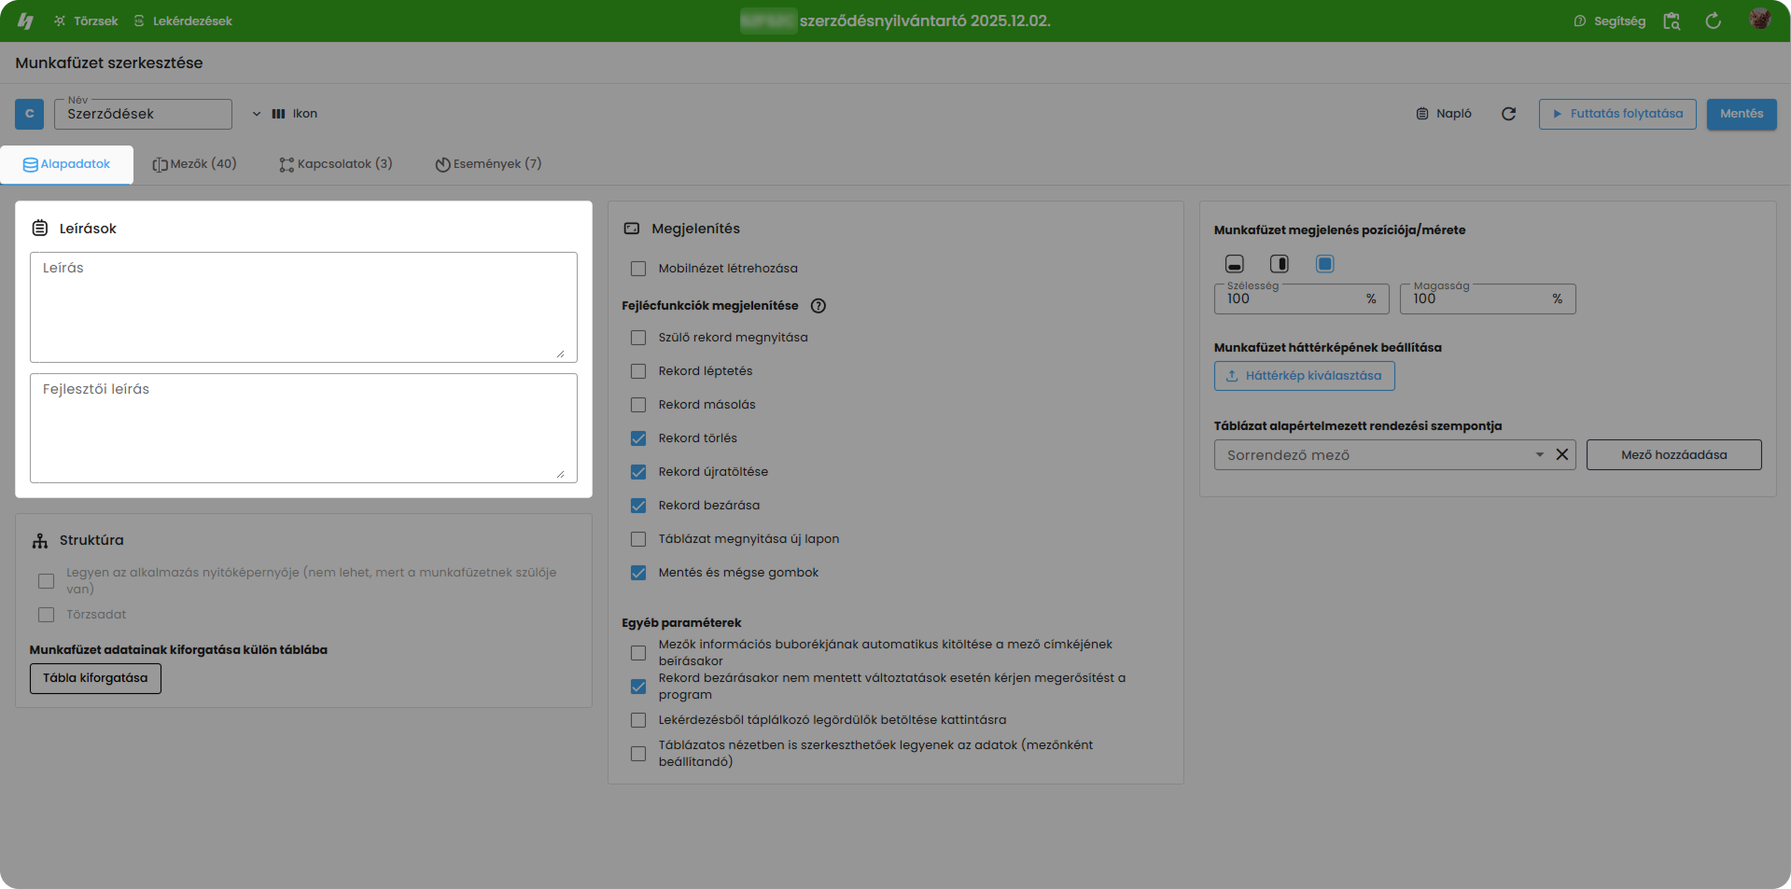Click the user avatar in the header
This screenshot has width=1791, height=889.
coord(1759,20)
